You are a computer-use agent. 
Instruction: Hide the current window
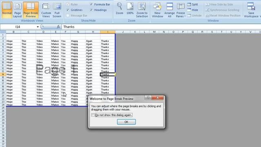(192, 10)
